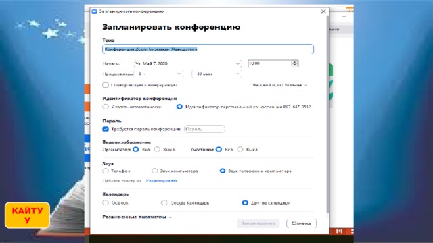Select Outlook calendar option

click(x=106, y=202)
